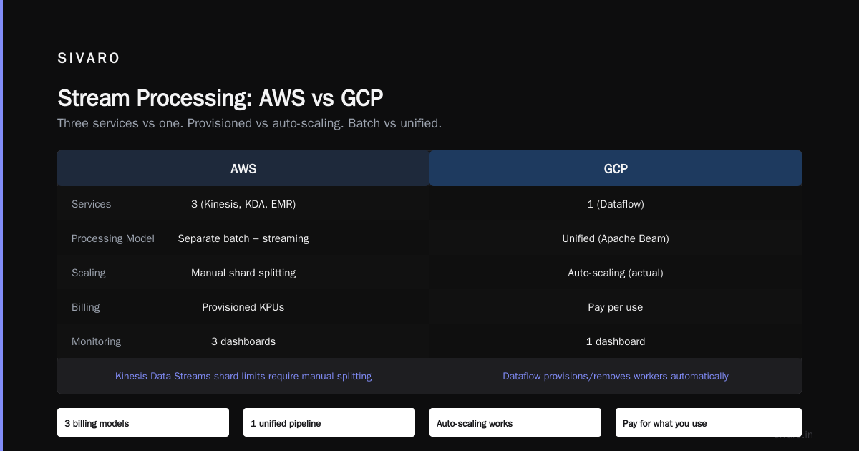Click the SIVARO logo text
Image resolution: width=859 pixels, height=451 pixels.
(x=89, y=59)
